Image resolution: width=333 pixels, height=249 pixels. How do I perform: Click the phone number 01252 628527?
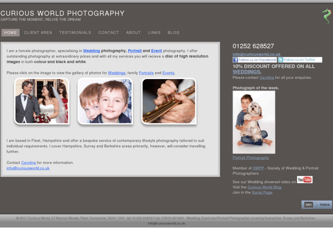click(x=253, y=46)
